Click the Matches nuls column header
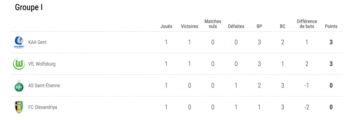This screenshot has height=120, width=349. point(213,24)
